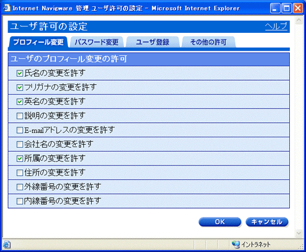The height and width of the screenshot is (252, 306).
Task: Click the IE icon in status bar
Action: coord(7,244)
